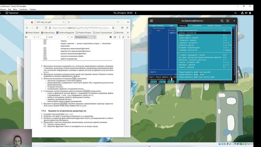This screenshot has width=261, height=147.
Task: Select Внешняя панелизация entry
Action: click(205, 48)
